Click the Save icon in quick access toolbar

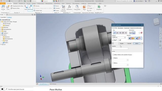click(x=9, y=1)
